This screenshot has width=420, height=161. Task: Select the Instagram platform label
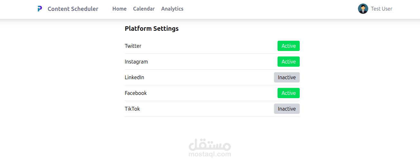click(136, 62)
